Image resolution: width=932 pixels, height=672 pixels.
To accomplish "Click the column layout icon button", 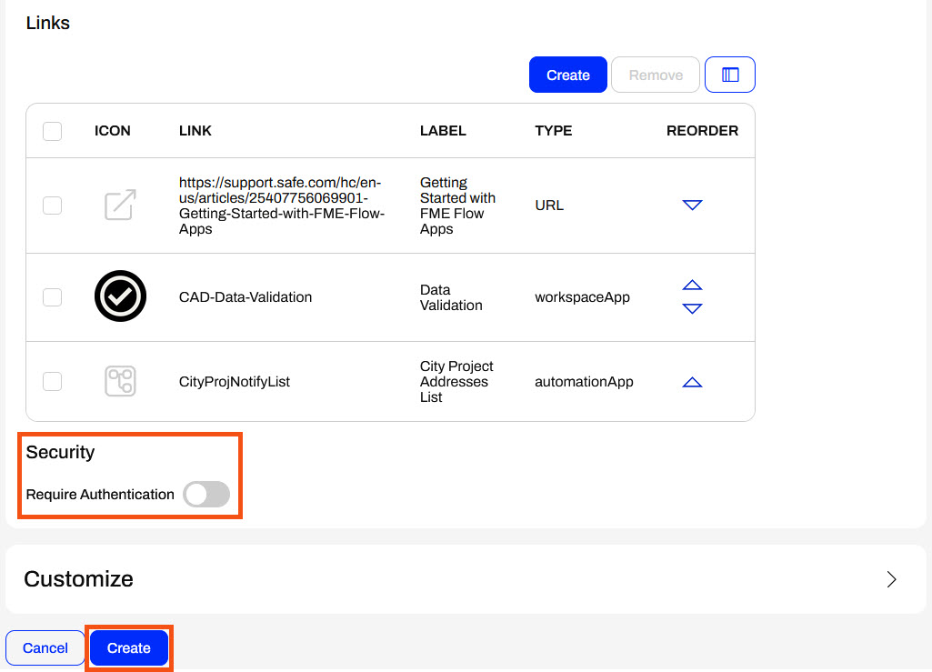I will click(729, 75).
